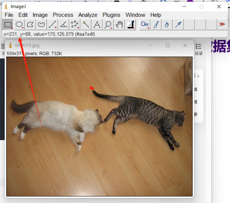Open the Edit menu
This screenshot has width=230, height=203.
(x=23, y=15)
